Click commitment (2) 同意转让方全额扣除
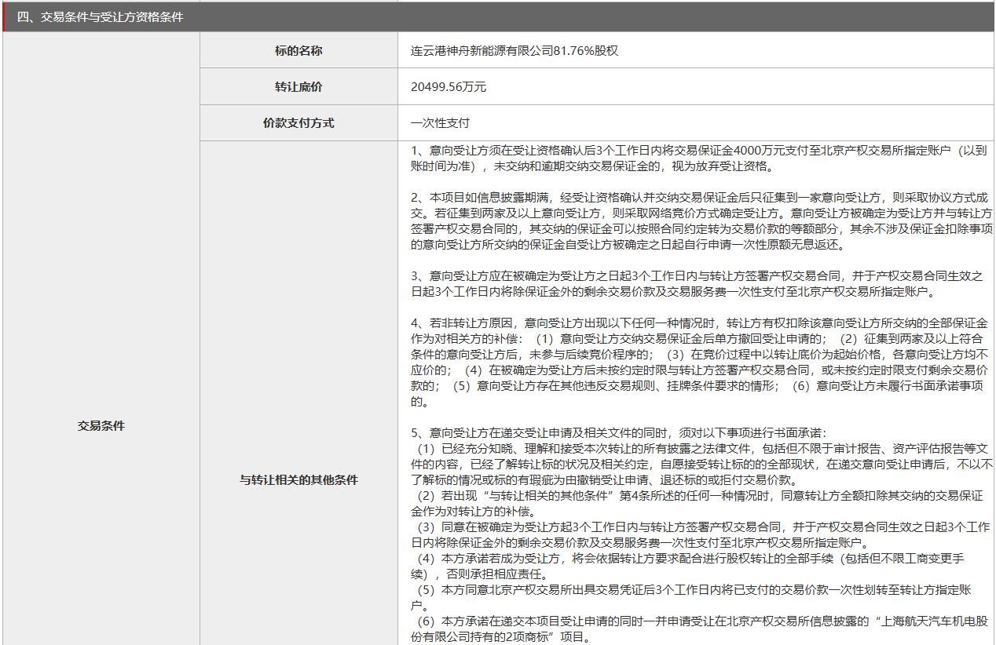The image size is (996, 645). tap(697, 503)
